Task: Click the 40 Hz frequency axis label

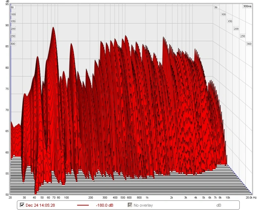Action: pyautogui.click(x=35, y=197)
